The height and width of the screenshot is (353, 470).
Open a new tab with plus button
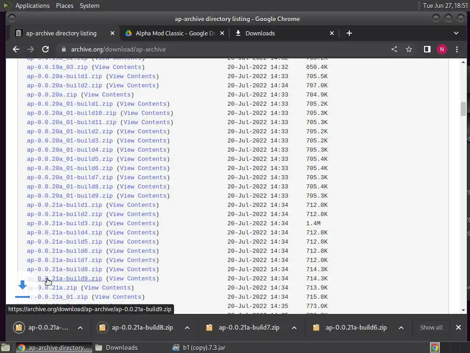pyautogui.click(x=349, y=33)
